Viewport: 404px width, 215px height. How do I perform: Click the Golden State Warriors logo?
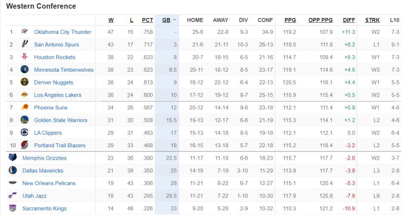24,120
